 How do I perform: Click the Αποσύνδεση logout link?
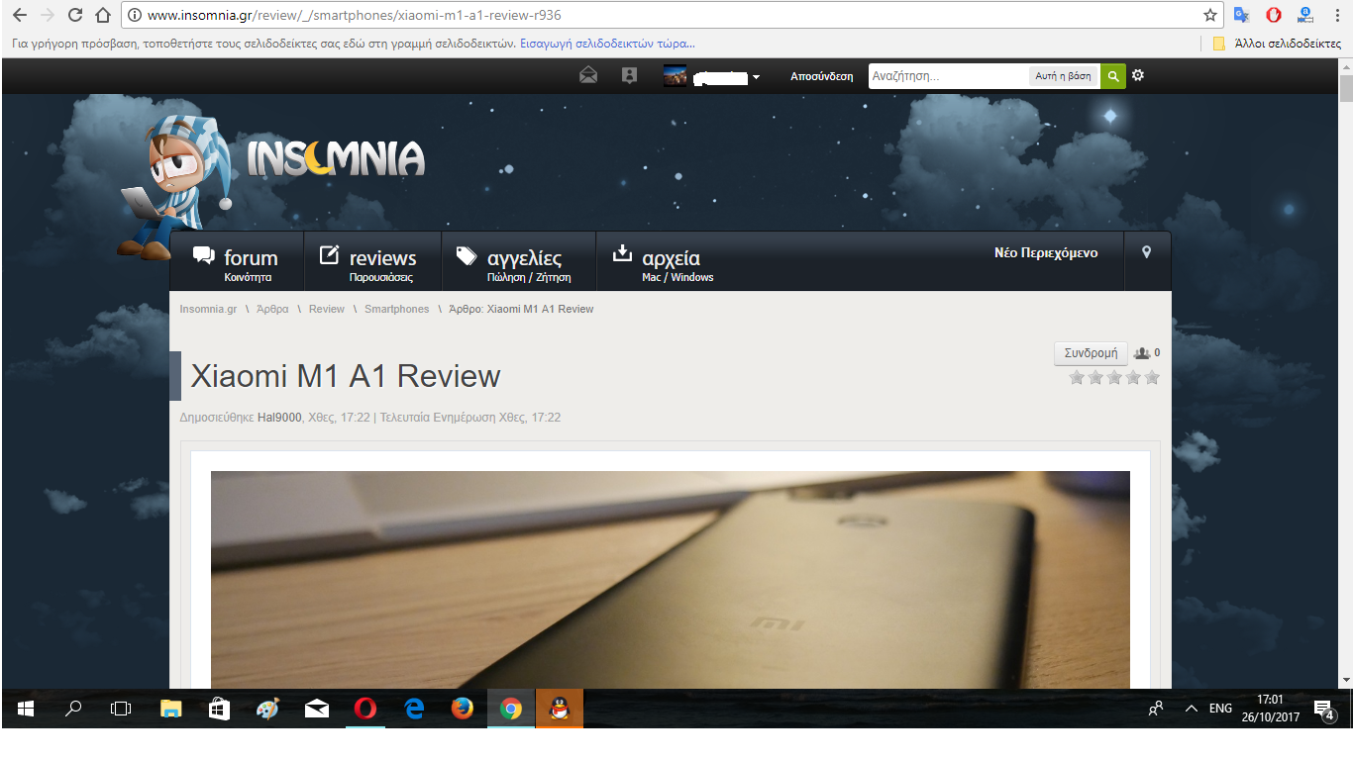821,76
